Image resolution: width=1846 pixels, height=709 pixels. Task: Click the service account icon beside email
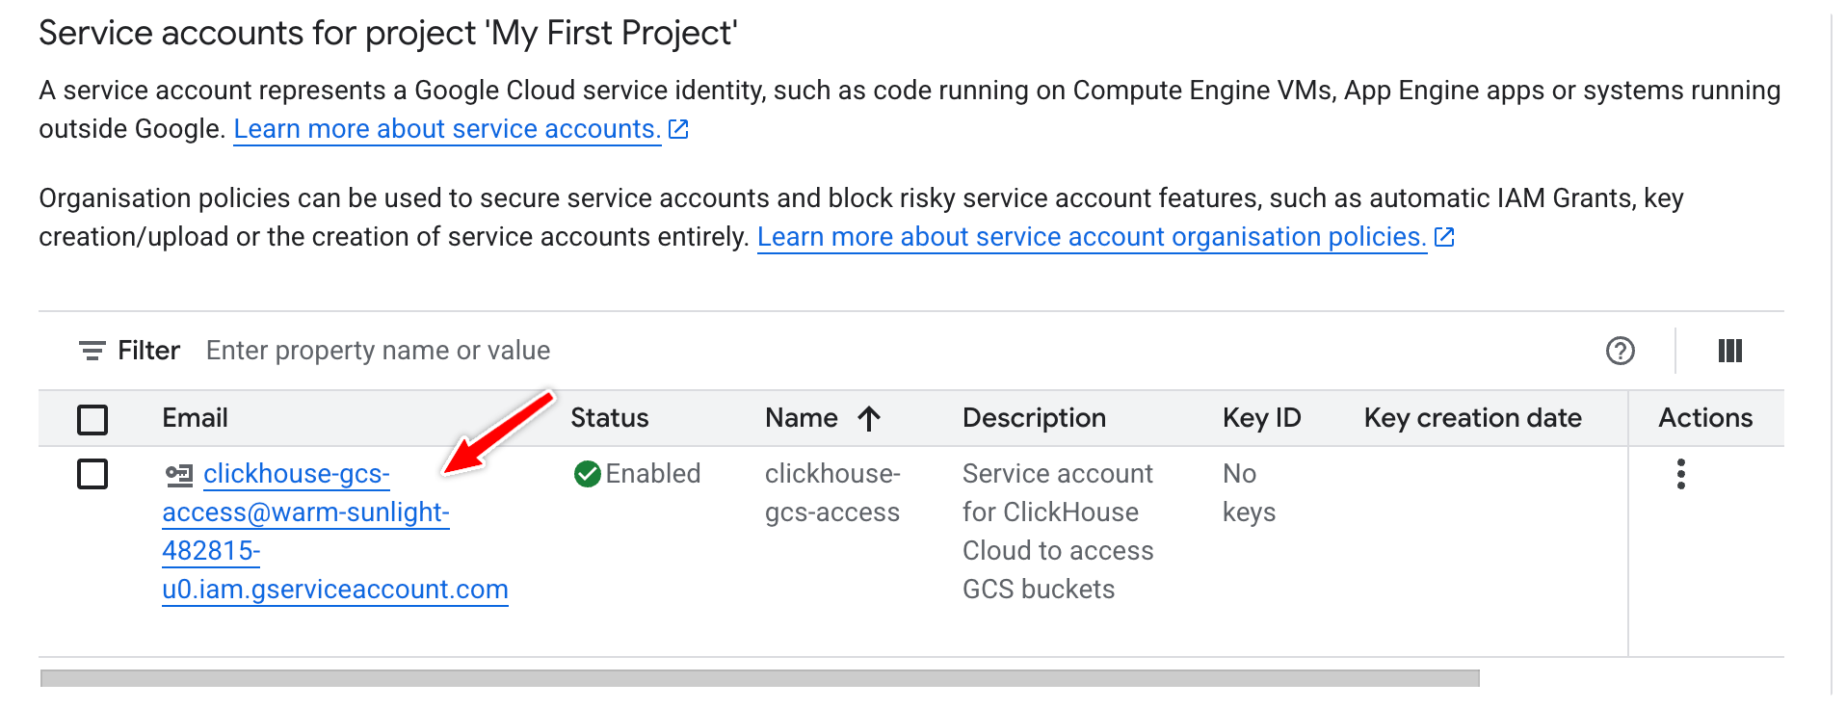(x=179, y=474)
